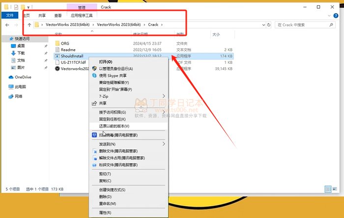Select the ShouldInstall application file

(x=72, y=56)
